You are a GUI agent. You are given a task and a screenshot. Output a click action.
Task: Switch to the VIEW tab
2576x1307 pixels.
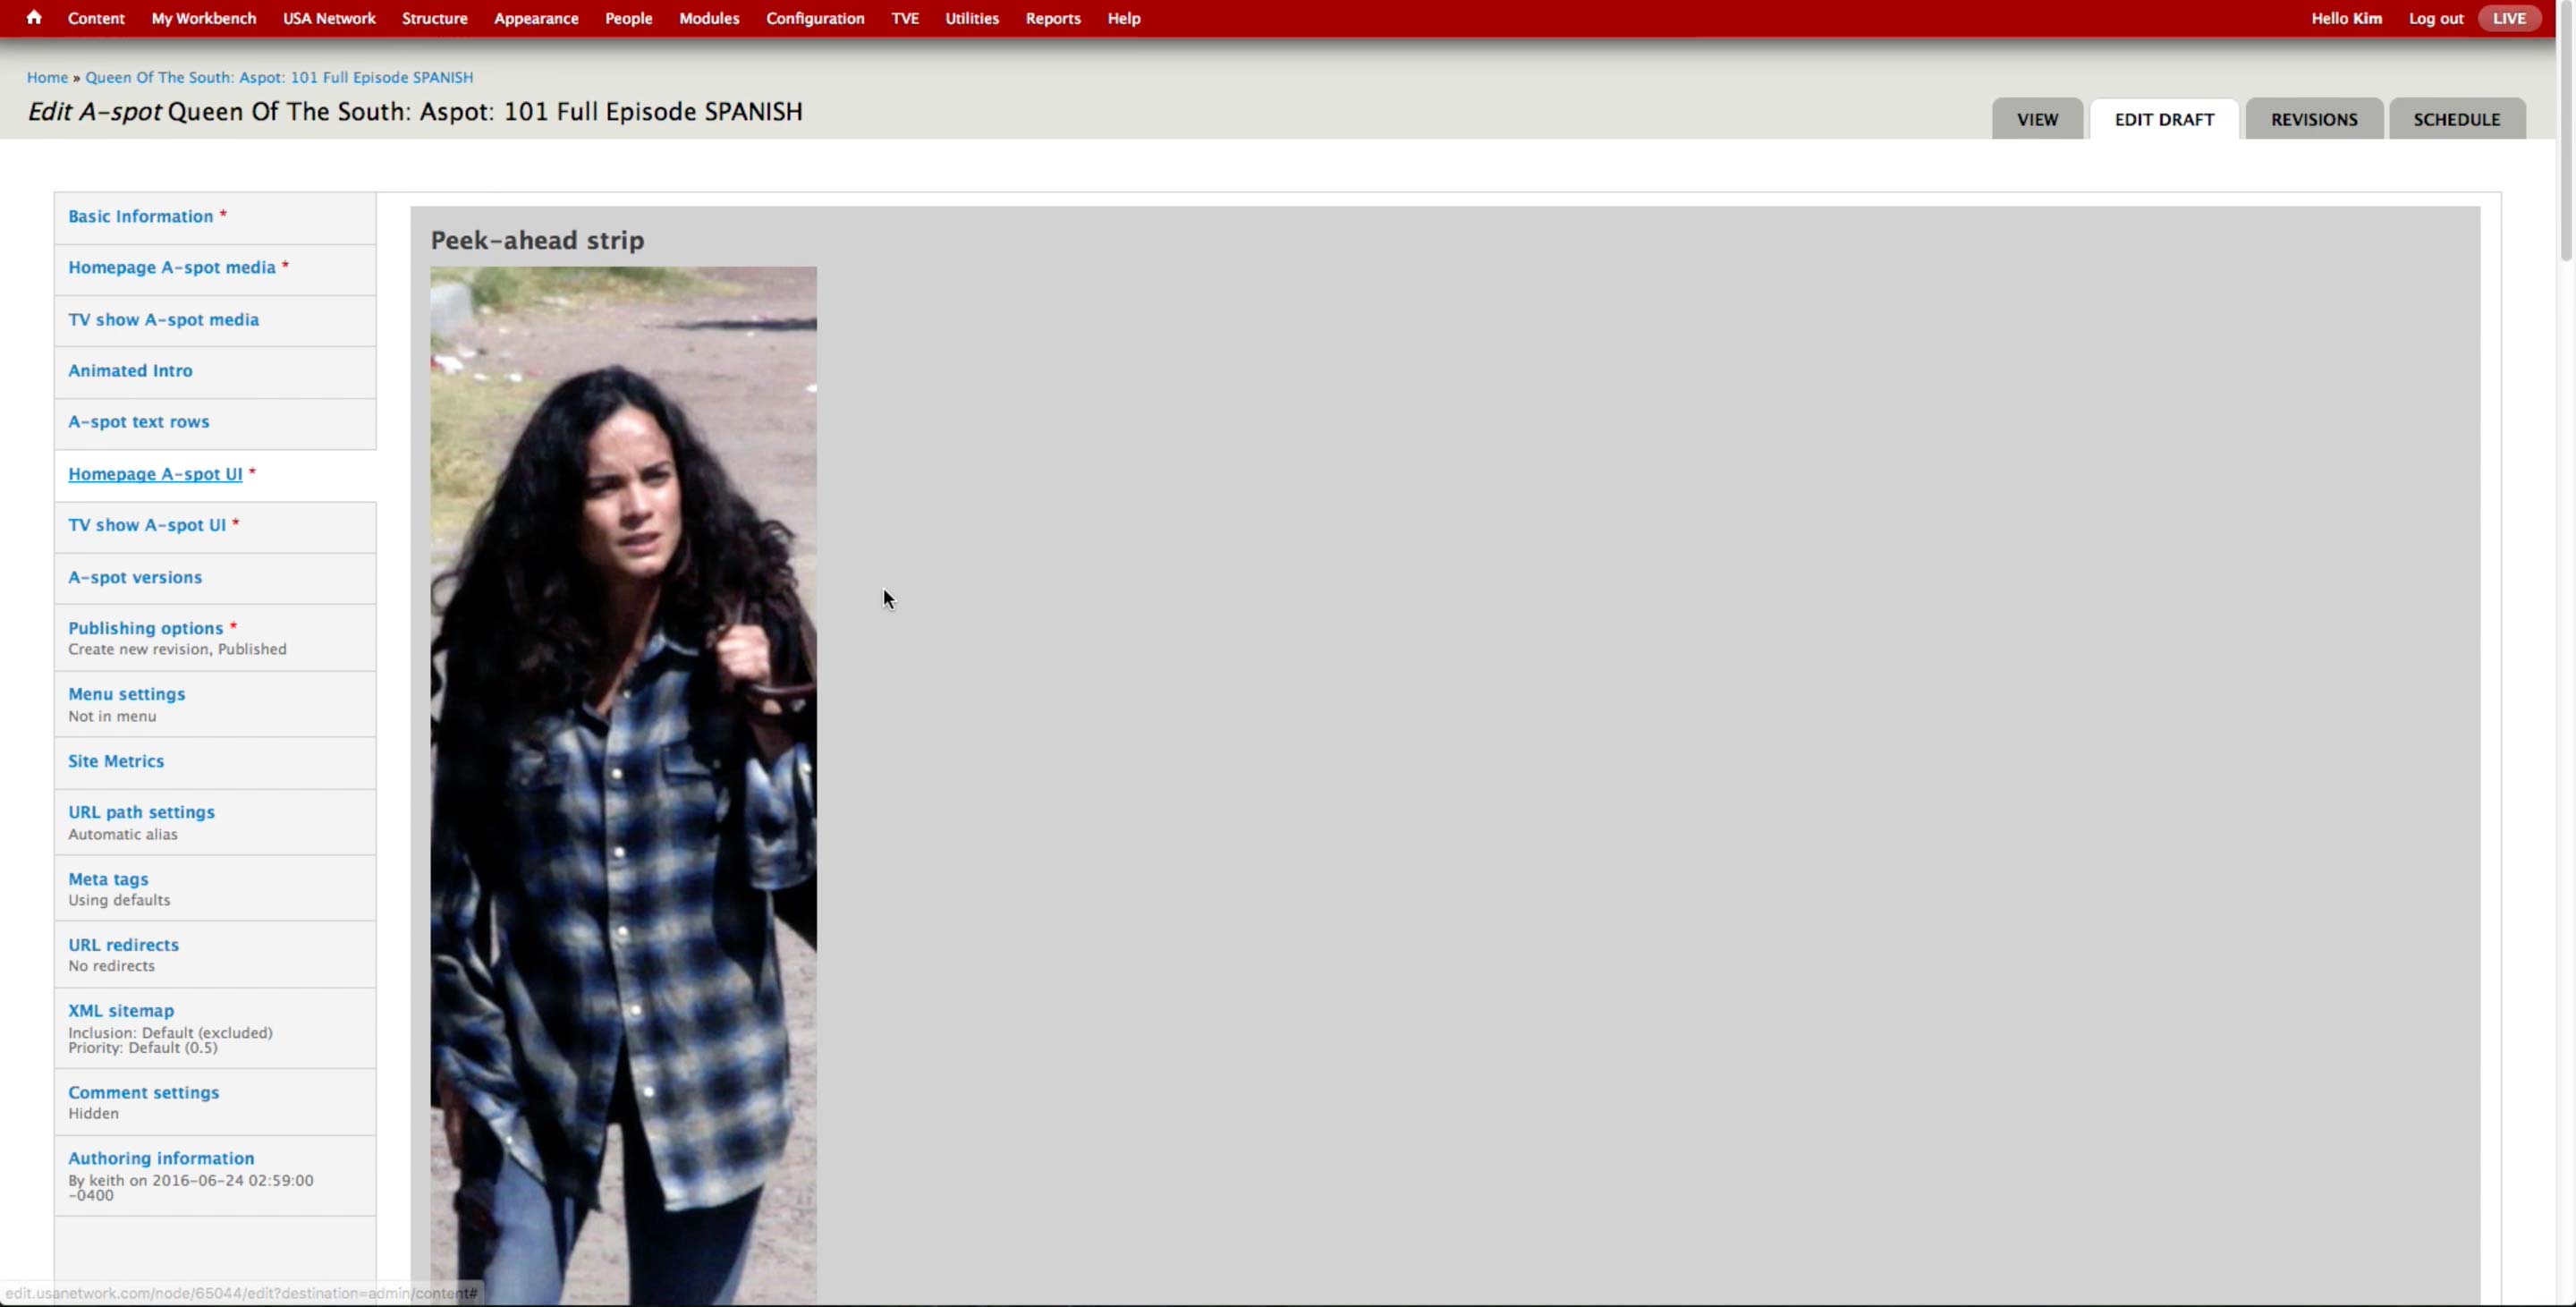tap(2036, 119)
